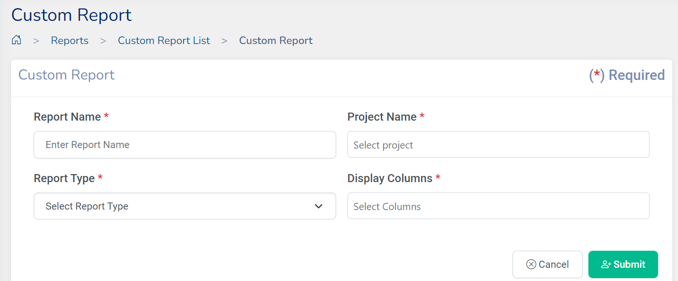The image size is (678, 281).
Task: Click the Select Report Type text
Action: coord(87,206)
